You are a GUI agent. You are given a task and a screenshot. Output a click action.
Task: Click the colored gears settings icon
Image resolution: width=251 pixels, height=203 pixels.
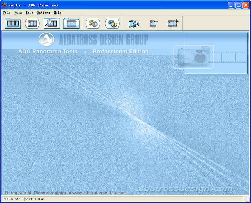click(112, 24)
